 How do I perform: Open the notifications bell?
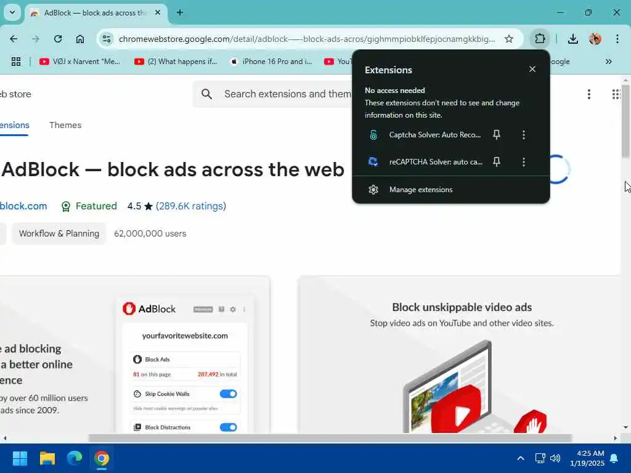(x=614, y=458)
